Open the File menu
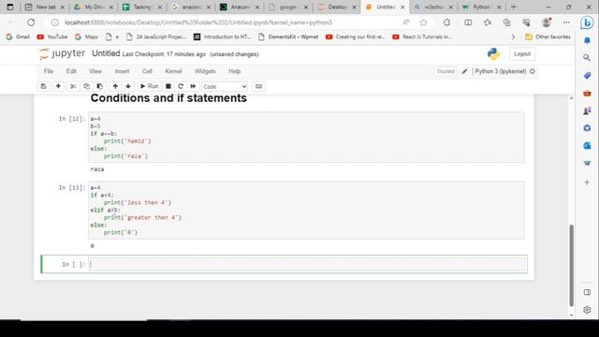Image resolution: width=599 pixels, height=337 pixels. (x=49, y=71)
